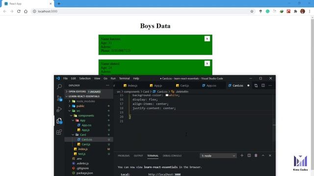Switch to index.js editor tab
314x176 pixels.
[x=131, y=86]
